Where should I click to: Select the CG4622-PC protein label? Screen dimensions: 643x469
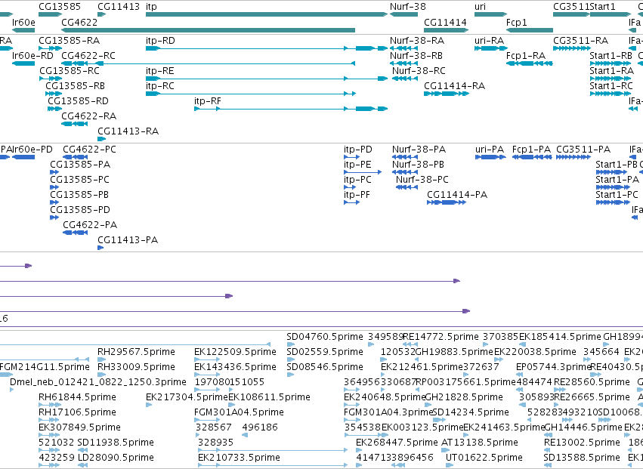(x=89, y=150)
